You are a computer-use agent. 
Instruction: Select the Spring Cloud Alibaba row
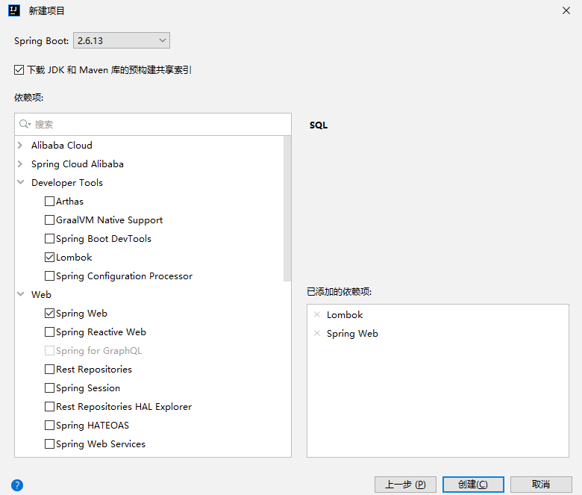149,164
